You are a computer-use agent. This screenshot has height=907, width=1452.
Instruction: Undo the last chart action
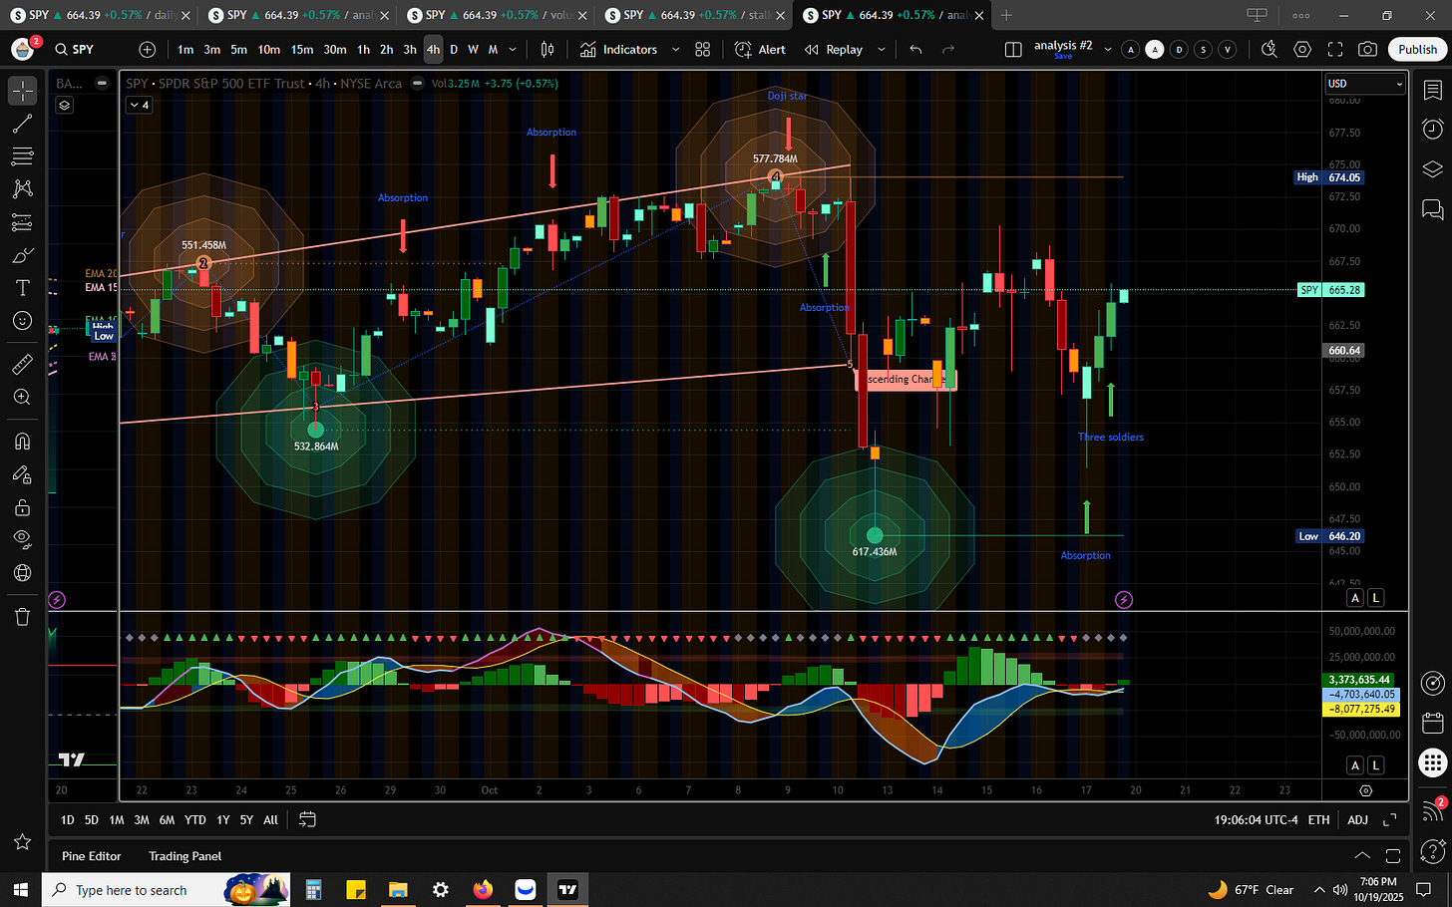click(915, 49)
